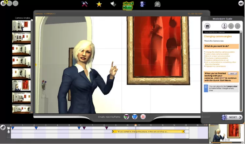Viewport: 245px width, 144px height.
Task: Open the star Character view
Action: 99,4
